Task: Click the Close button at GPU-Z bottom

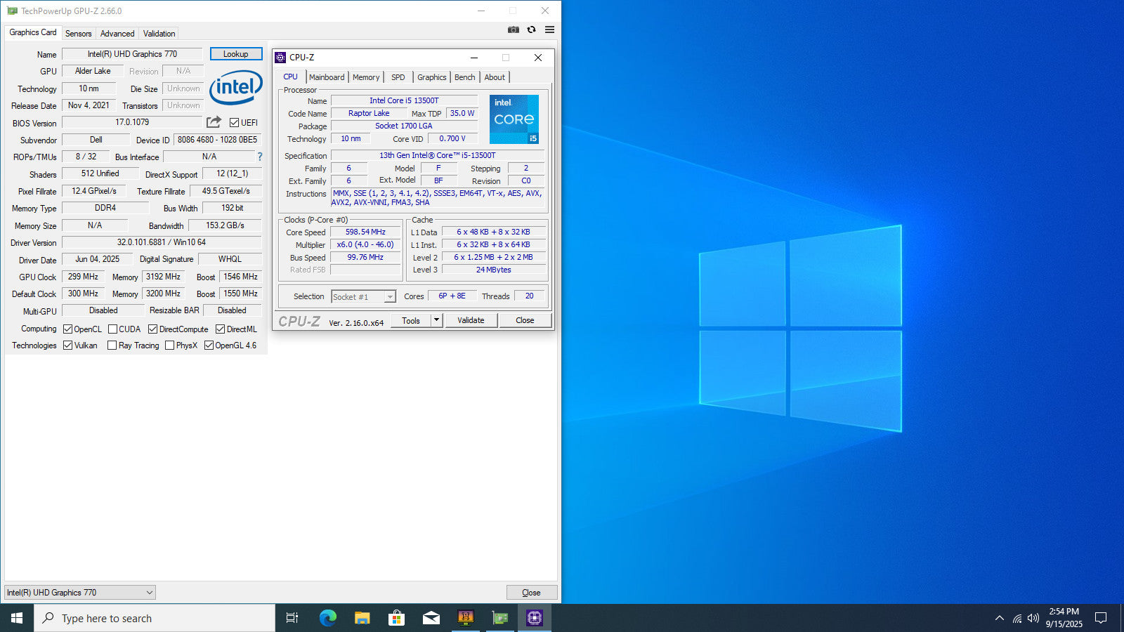Action: 532,593
